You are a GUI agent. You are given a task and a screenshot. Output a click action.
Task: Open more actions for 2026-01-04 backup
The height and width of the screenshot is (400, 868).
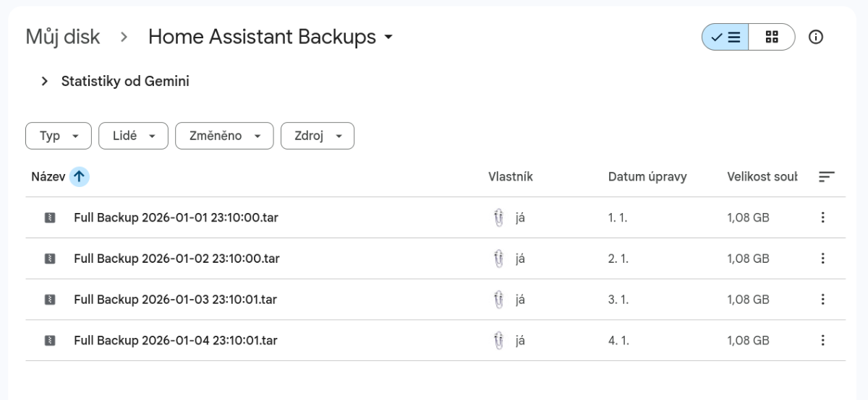click(822, 341)
